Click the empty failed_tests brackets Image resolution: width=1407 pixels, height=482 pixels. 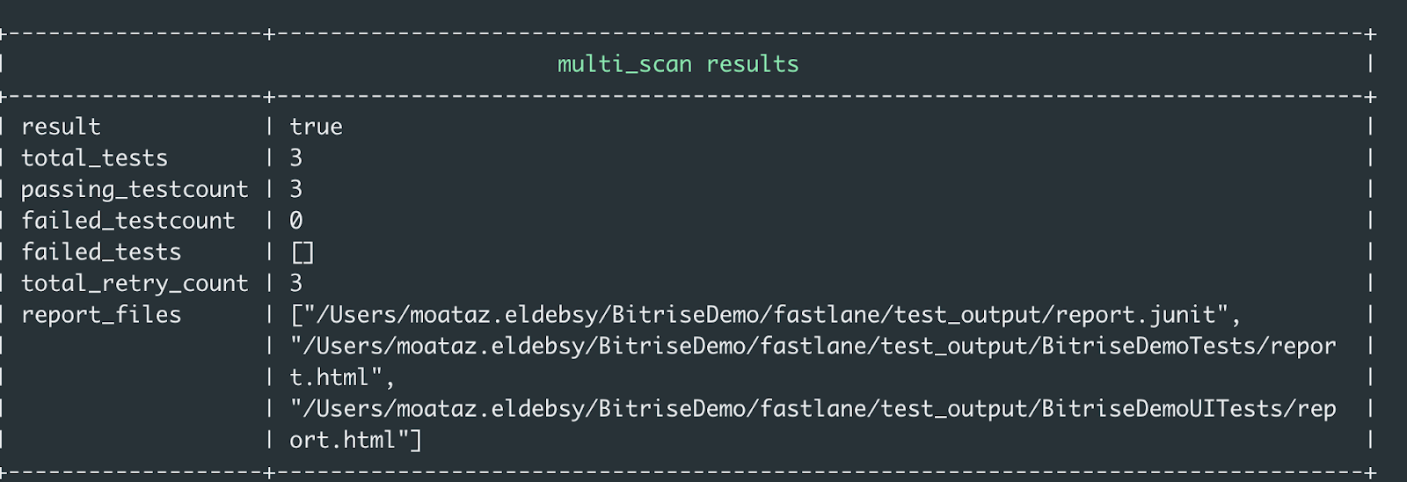303,253
